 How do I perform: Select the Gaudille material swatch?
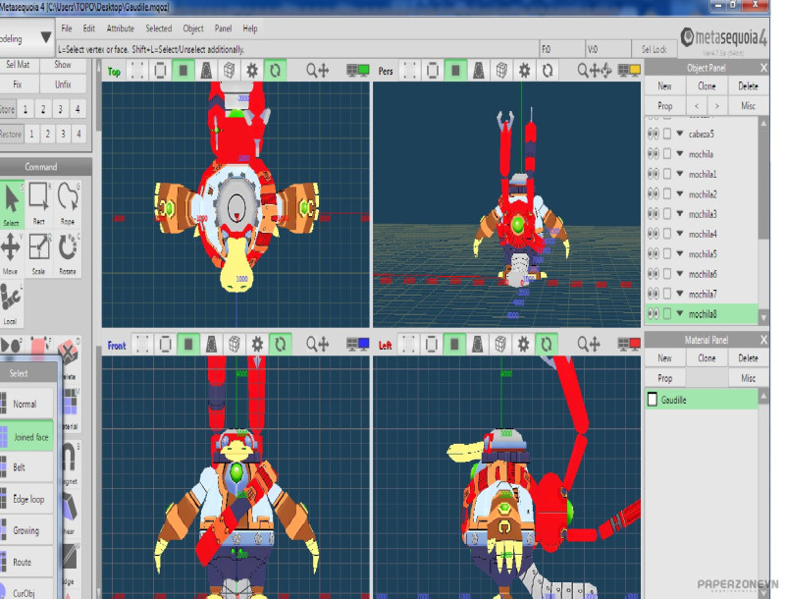pyautogui.click(x=652, y=400)
